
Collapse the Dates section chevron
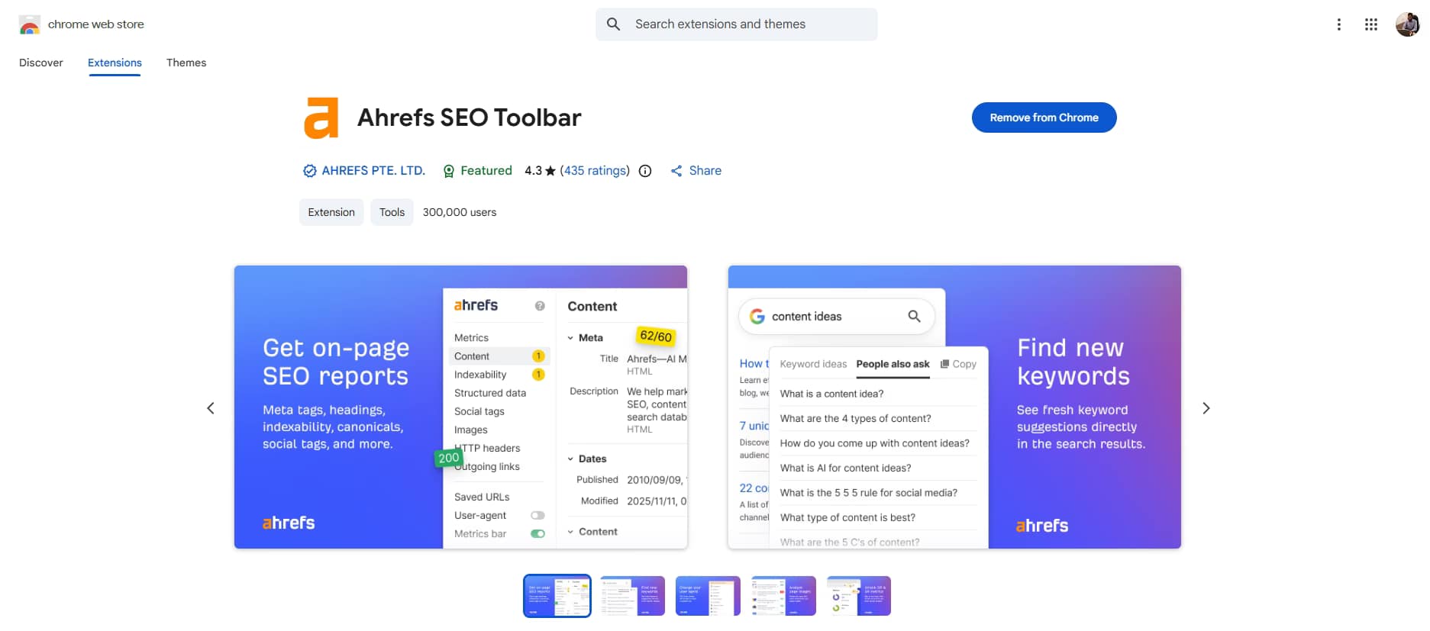pos(570,459)
